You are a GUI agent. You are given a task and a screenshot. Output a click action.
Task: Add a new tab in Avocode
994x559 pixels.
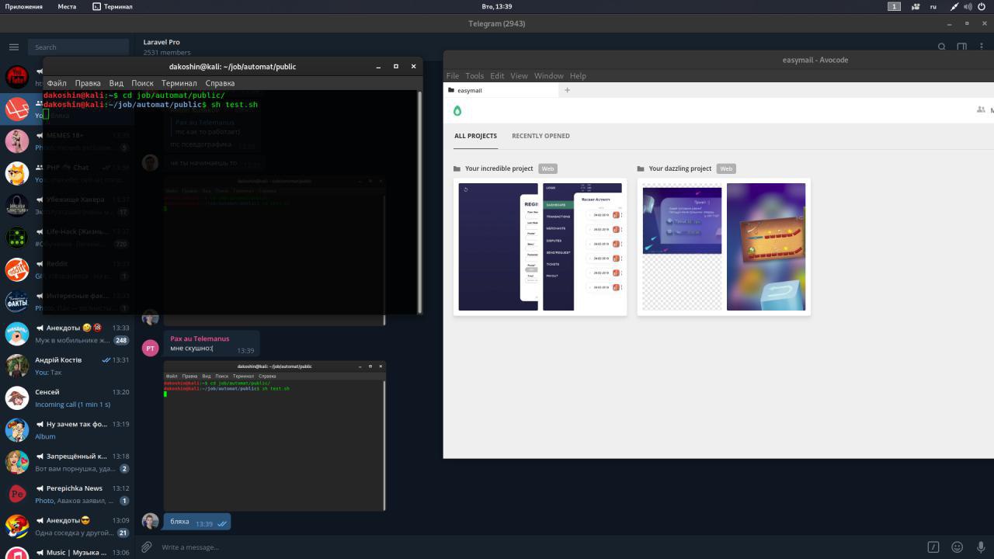coord(567,90)
